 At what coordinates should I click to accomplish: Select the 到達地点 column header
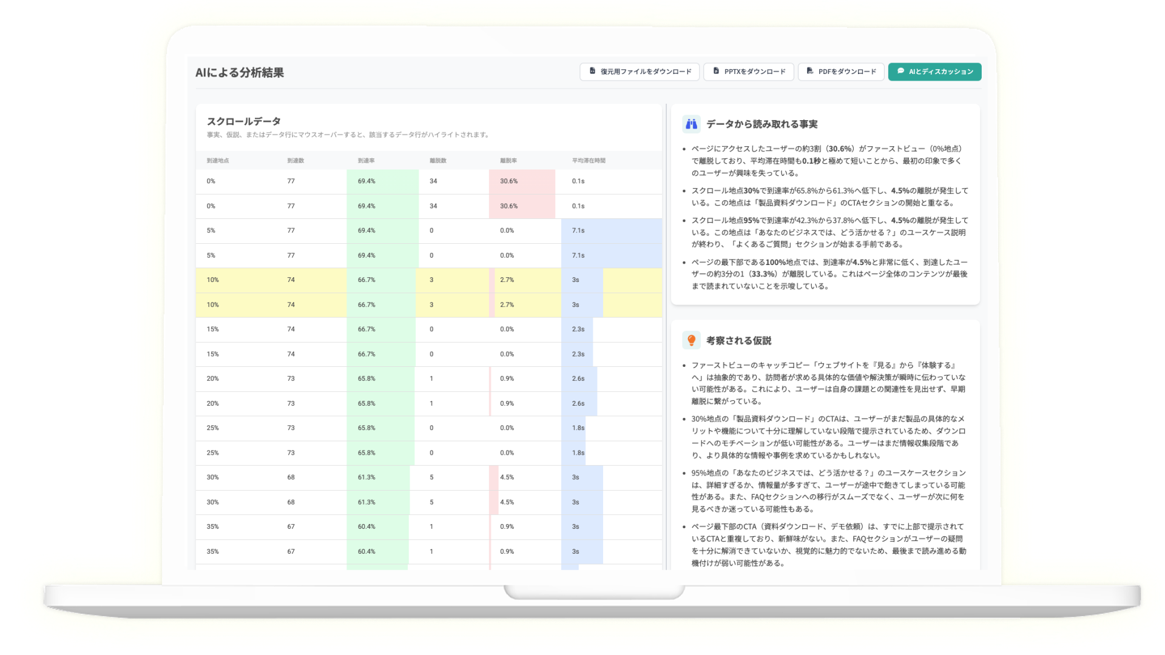[x=218, y=160]
